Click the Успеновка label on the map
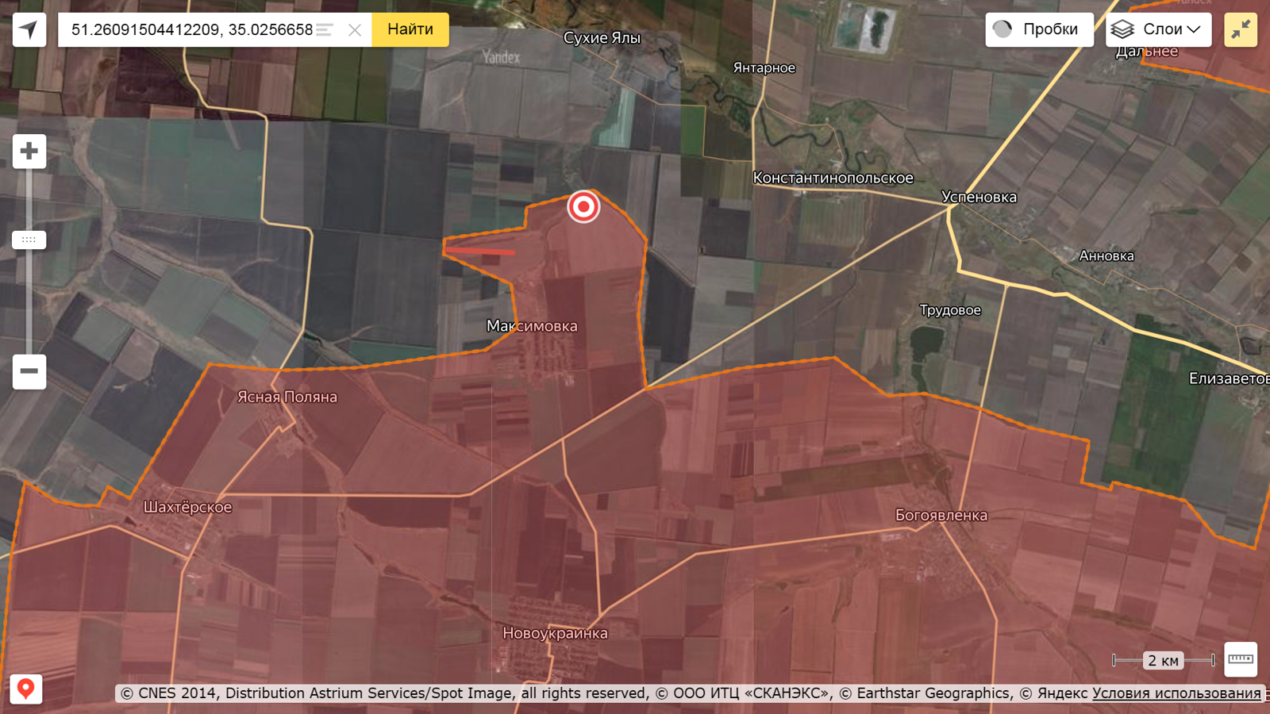Image resolution: width=1270 pixels, height=714 pixels. (x=979, y=197)
